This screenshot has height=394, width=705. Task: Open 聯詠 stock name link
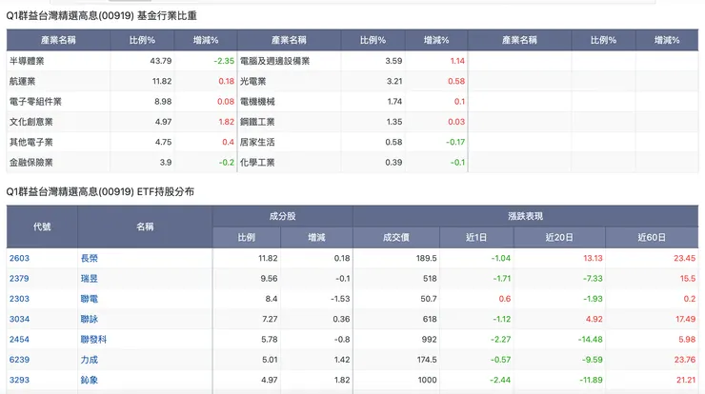click(x=89, y=319)
